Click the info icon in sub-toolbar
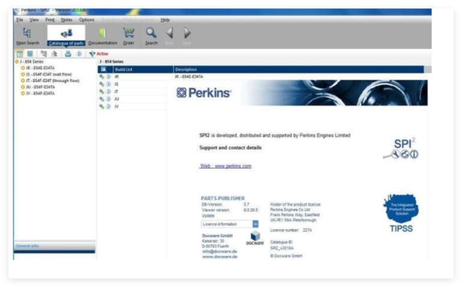The width and height of the screenshot is (462, 287). tap(79, 54)
